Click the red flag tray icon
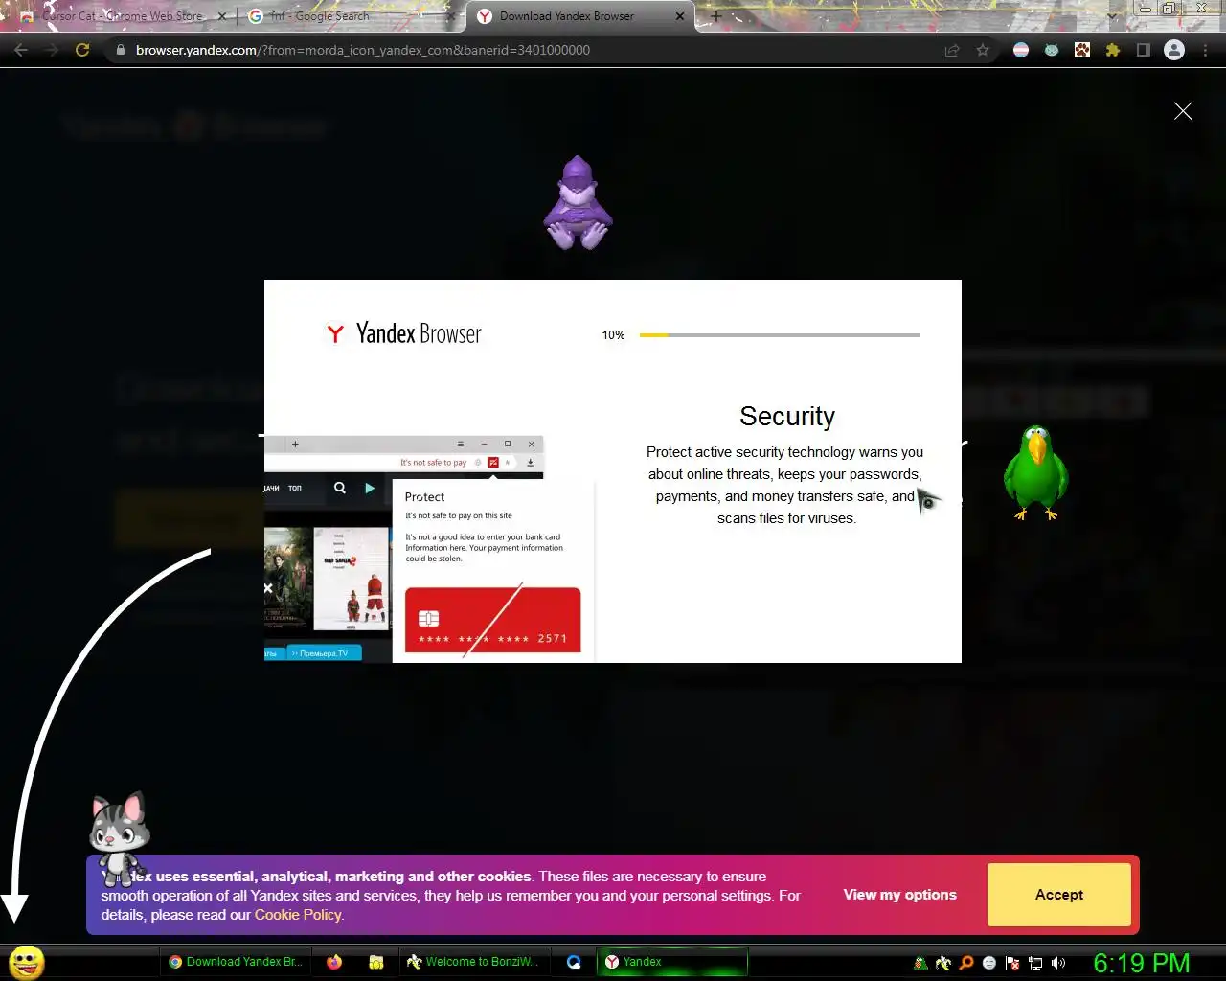1226x981 pixels. (x=1012, y=963)
